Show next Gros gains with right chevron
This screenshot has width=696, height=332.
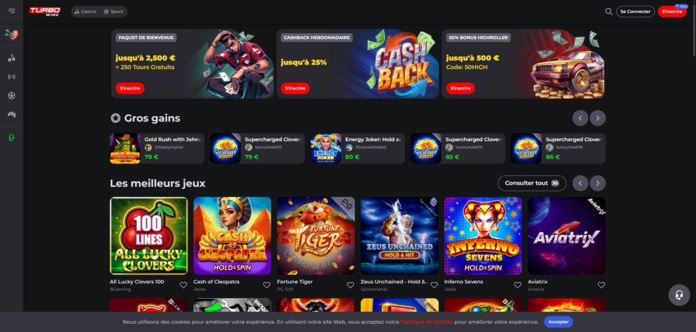(597, 118)
